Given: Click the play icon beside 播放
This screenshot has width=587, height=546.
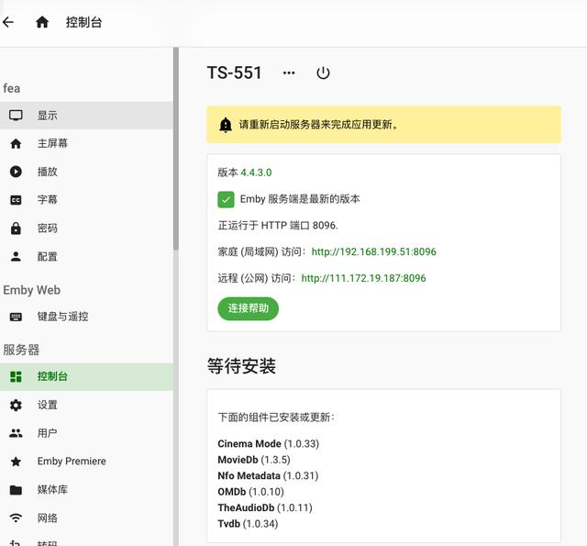Looking at the screenshot, I should click(16, 172).
